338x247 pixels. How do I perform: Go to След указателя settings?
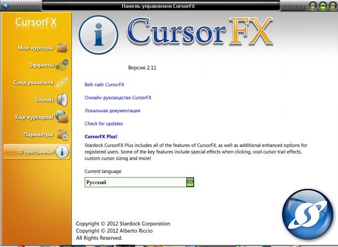pyautogui.click(x=33, y=83)
